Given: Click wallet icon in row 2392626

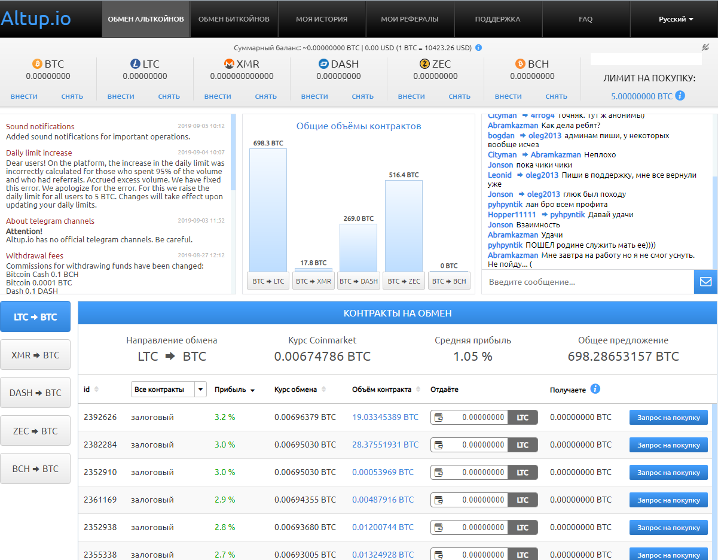Looking at the screenshot, I should point(439,417).
